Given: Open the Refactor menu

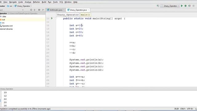Looking at the screenshot, I should 36,2.
